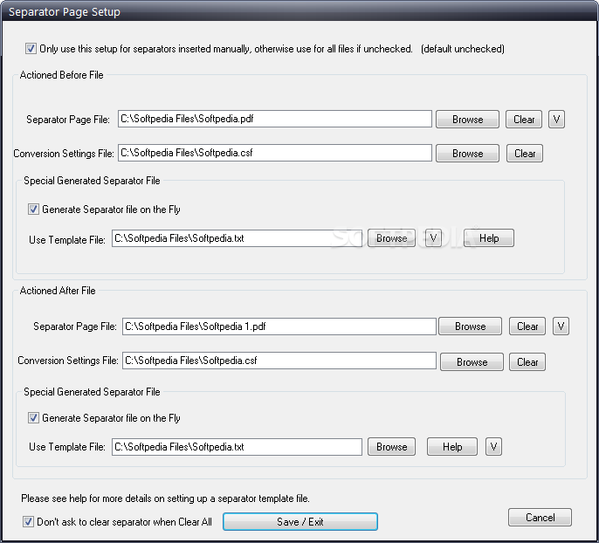Click the before-file Softpedia.csf conversion settings field
This screenshot has width=599, height=543.
click(275, 154)
